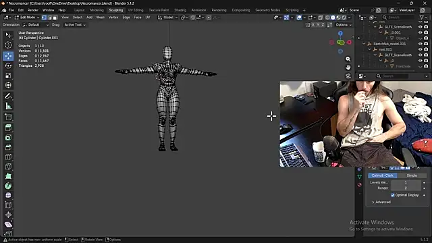Select the Knife tool
Image resolution: width=432 pixels, height=243 pixels.
pyautogui.click(x=8, y=167)
